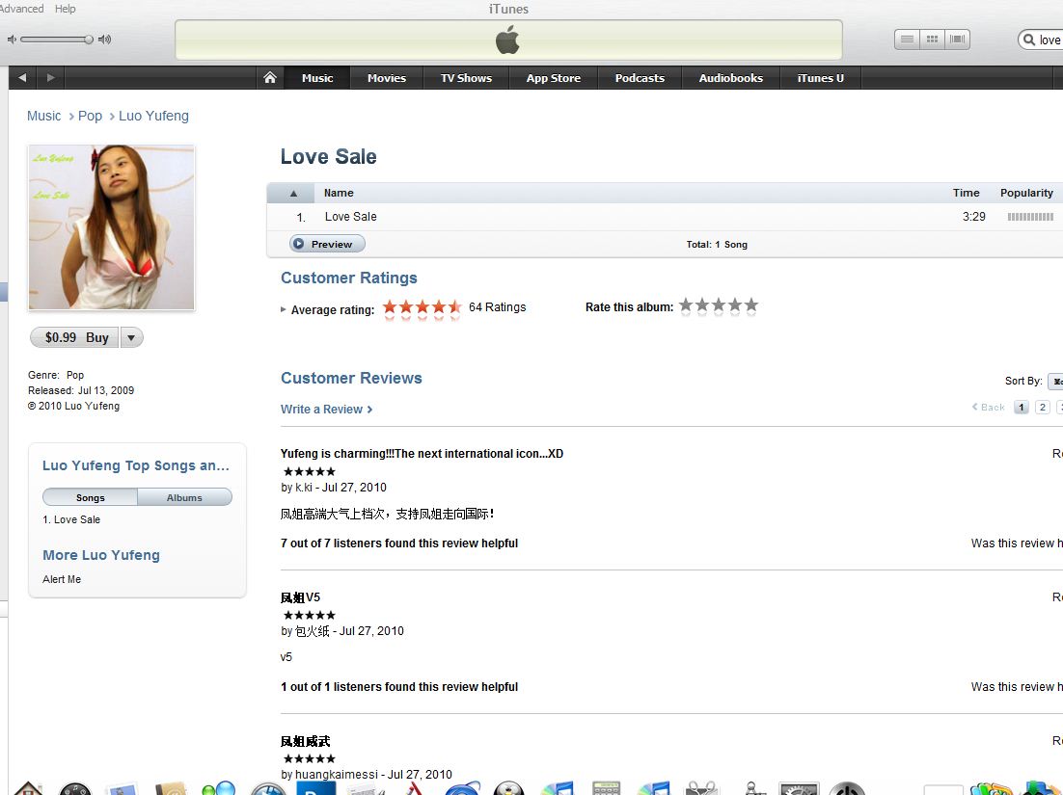Select Albums in Top Songs toggle
The image size is (1063, 795).
point(184,498)
